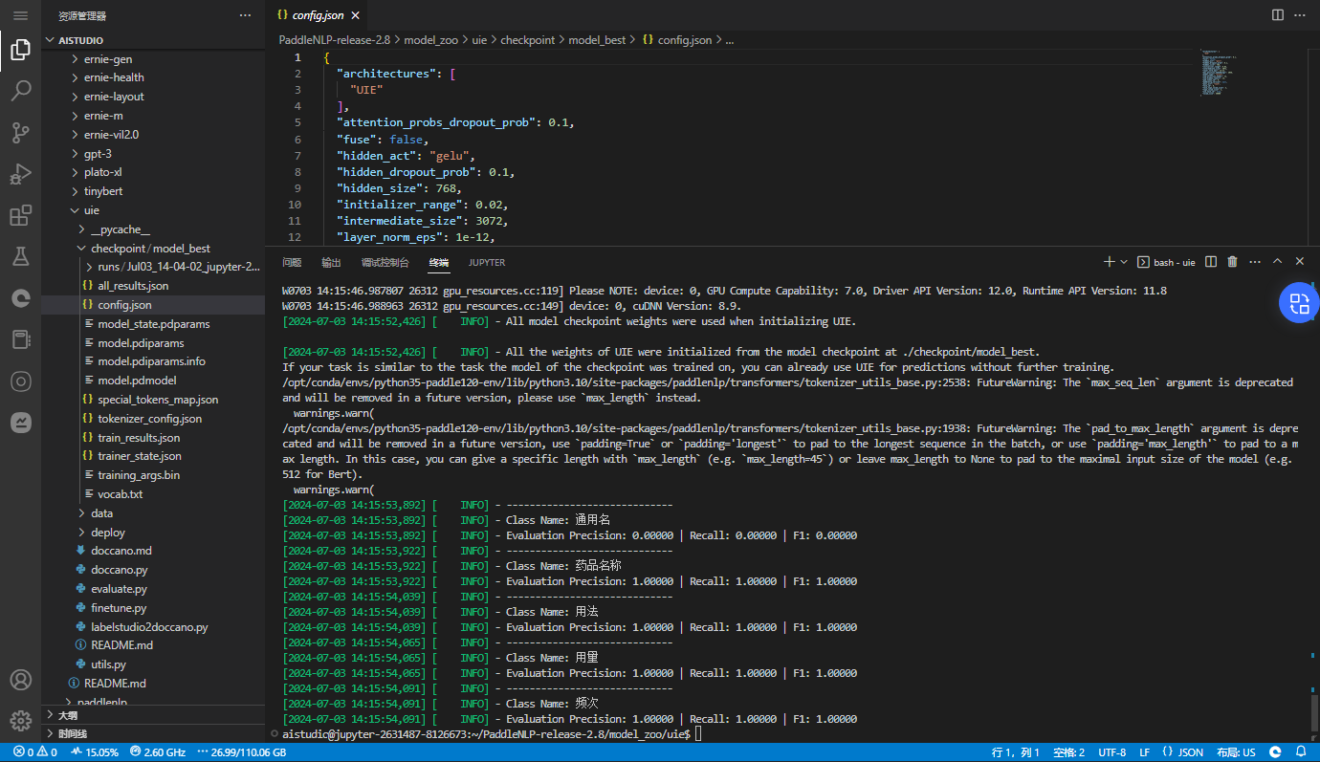The image size is (1320, 762).
Task: Switch to the JUPYTER panel tab
Action: [x=487, y=262]
